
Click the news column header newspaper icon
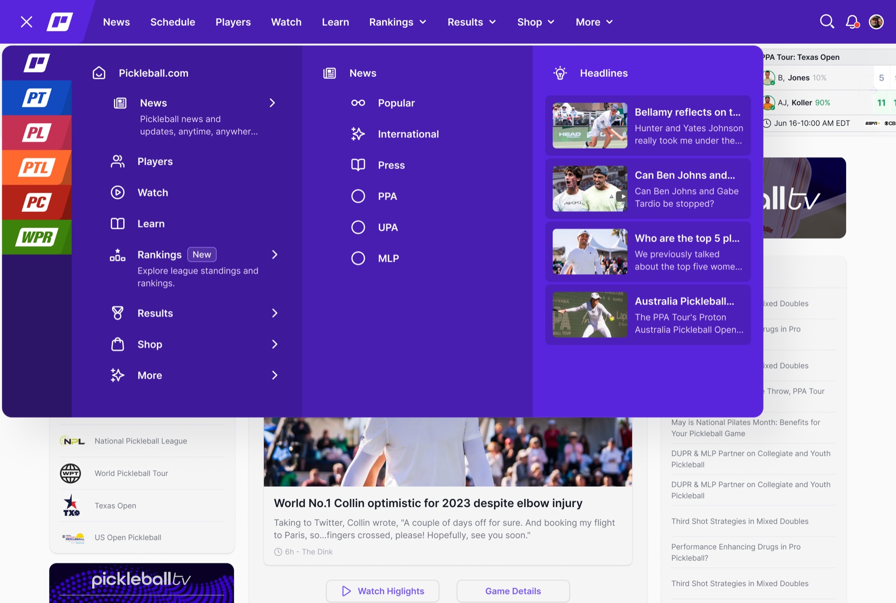330,73
